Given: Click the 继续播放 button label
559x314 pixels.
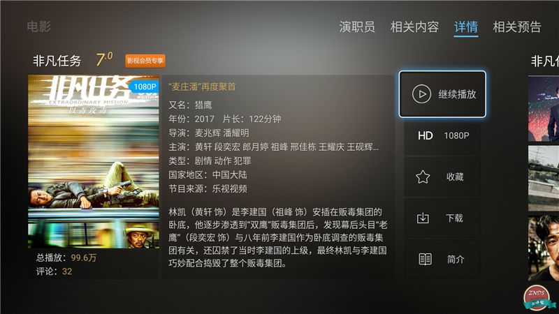Looking at the screenshot, I should point(457,94).
